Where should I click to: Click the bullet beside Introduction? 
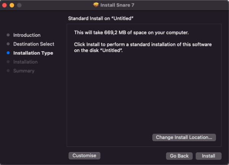[x=8, y=35]
